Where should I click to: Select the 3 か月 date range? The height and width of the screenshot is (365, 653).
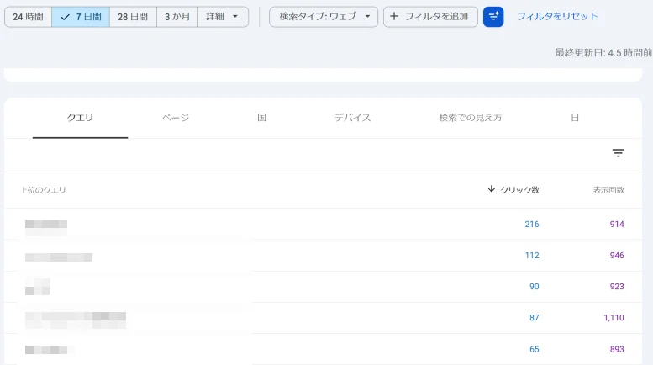[177, 17]
